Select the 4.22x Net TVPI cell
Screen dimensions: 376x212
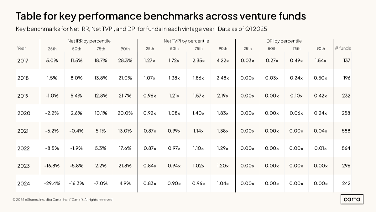pyautogui.click(x=223, y=61)
